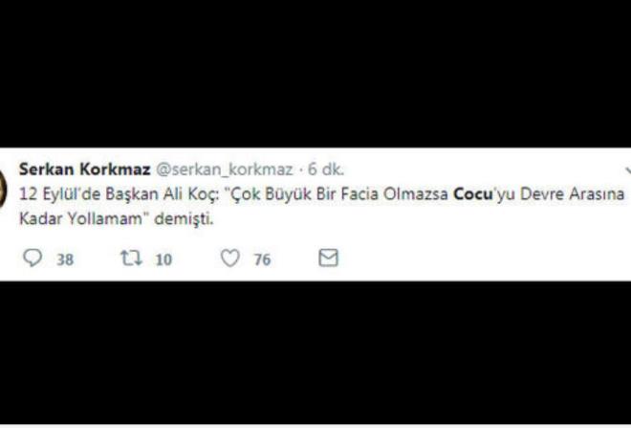The image size is (631, 428).
Task: View the retweet count 10
Action: click(163, 259)
